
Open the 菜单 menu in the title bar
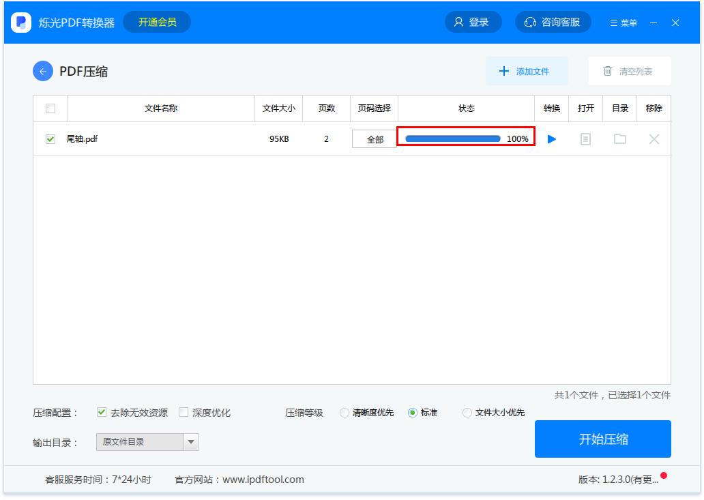(x=623, y=23)
